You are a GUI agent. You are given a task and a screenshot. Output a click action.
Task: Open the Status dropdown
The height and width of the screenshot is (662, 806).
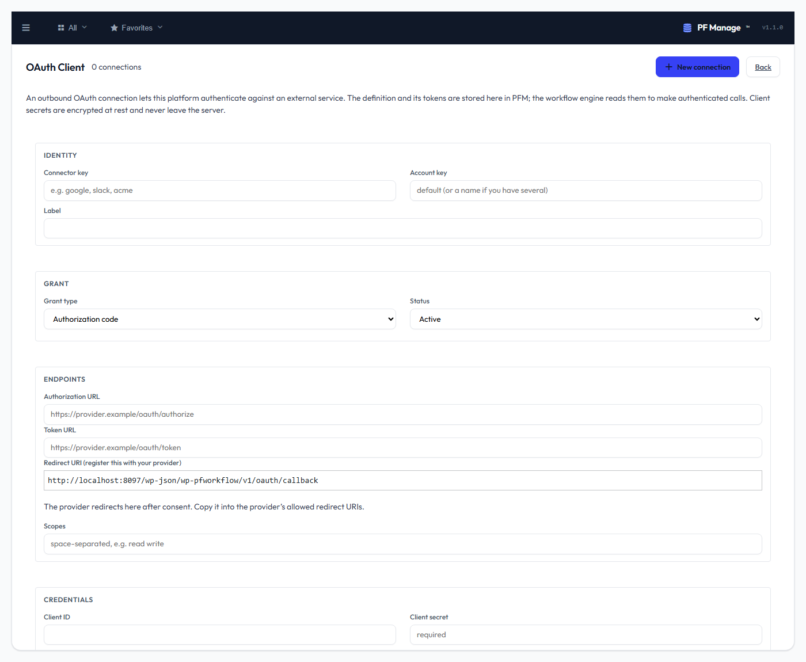(x=586, y=319)
